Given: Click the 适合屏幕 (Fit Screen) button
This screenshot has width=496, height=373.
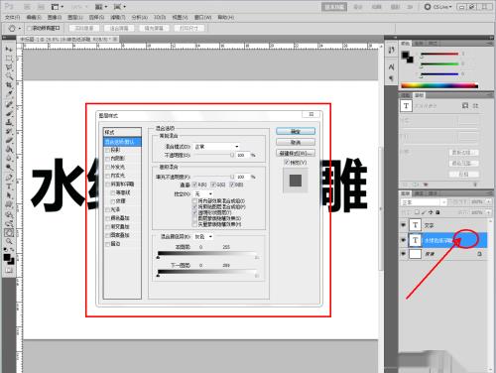Looking at the screenshot, I should click(119, 29).
